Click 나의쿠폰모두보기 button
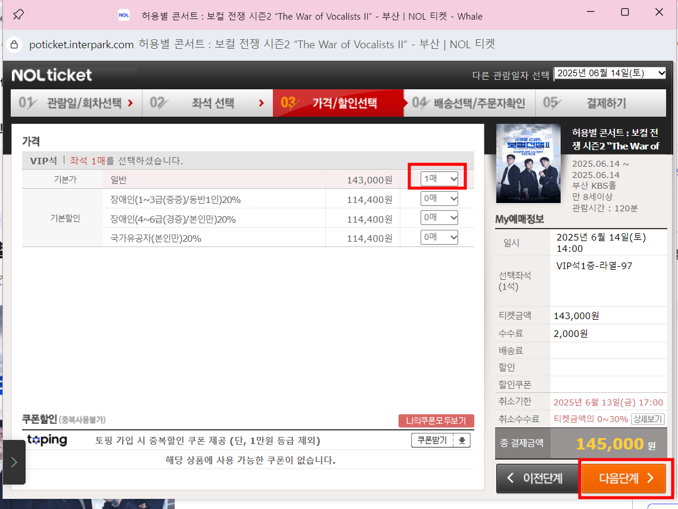 click(436, 420)
